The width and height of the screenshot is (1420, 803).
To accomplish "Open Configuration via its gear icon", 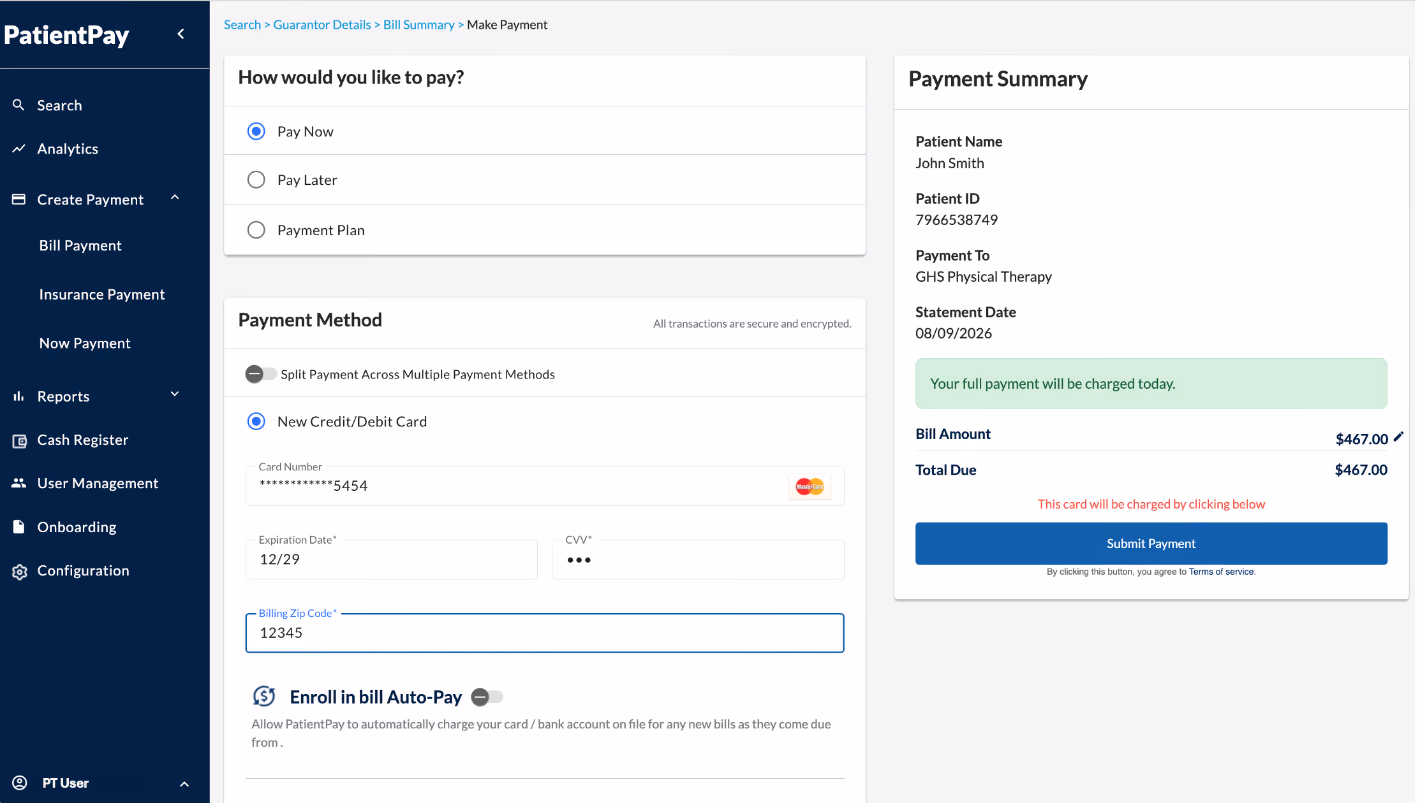I will point(19,571).
